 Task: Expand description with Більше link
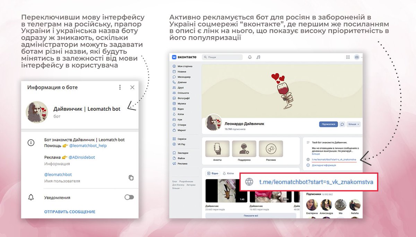[x=316, y=154]
